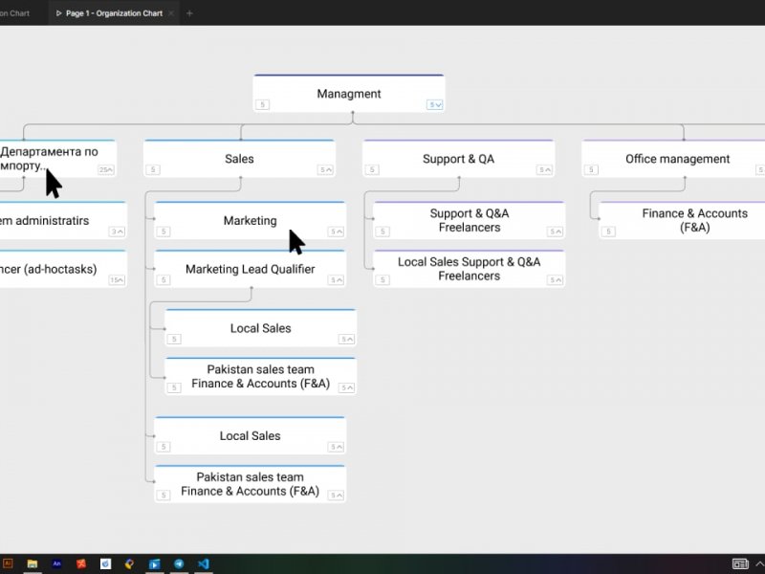765x574 pixels.
Task: Click the play icon on the Page 1 tab
Action: point(58,13)
